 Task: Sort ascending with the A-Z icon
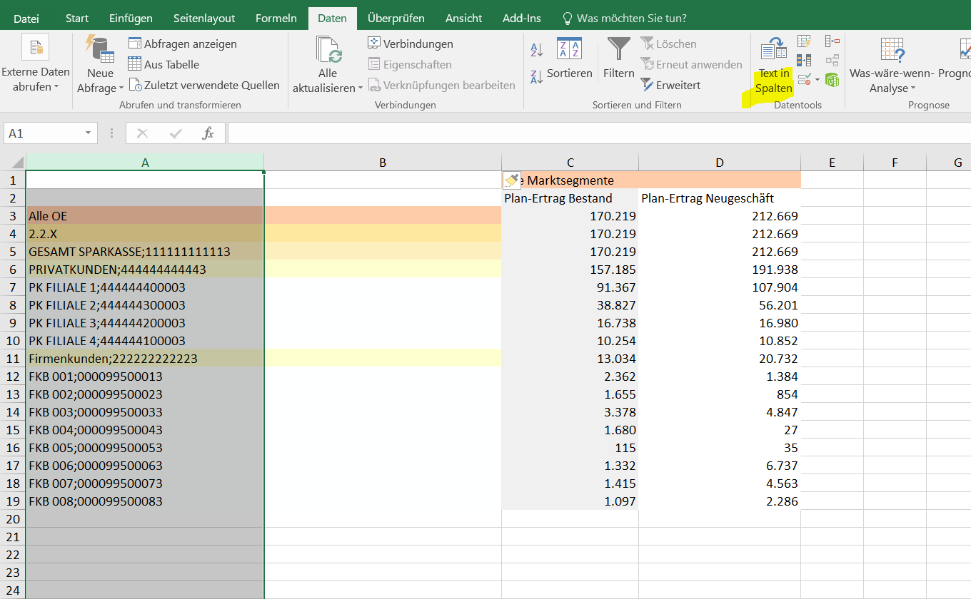[x=537, y=50]
